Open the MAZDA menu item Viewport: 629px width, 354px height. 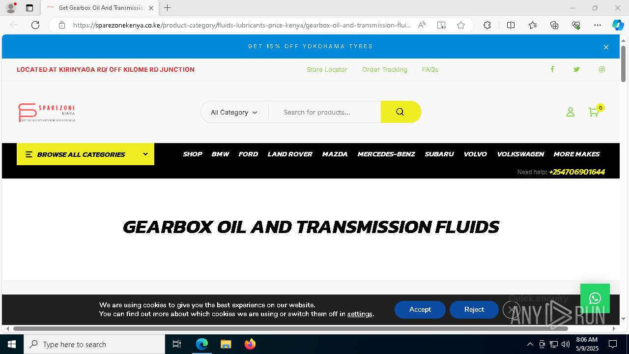(335, 154)
